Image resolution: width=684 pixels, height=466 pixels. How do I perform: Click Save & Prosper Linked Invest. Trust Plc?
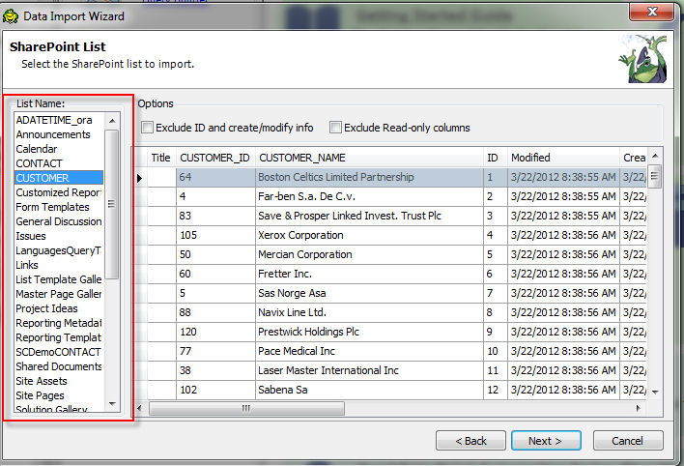(x=369, y=216)
